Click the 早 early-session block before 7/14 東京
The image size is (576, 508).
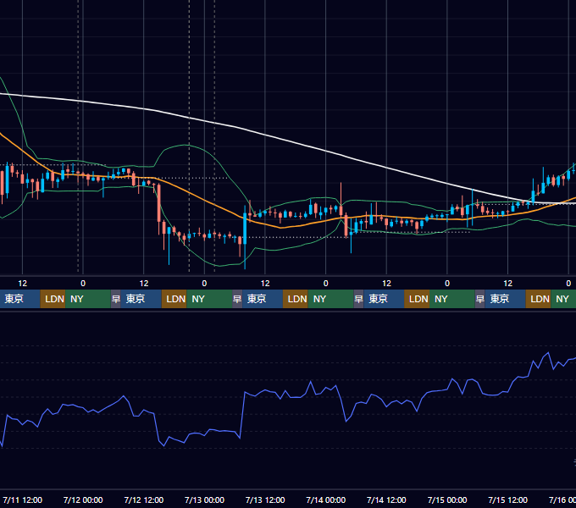[358, 299]
